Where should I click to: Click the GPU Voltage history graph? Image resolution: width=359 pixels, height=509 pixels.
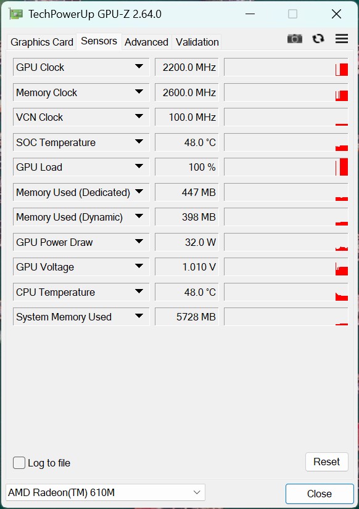pos(286,267)
